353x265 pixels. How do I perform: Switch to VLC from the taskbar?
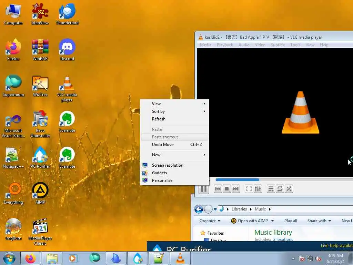point(180,258)
